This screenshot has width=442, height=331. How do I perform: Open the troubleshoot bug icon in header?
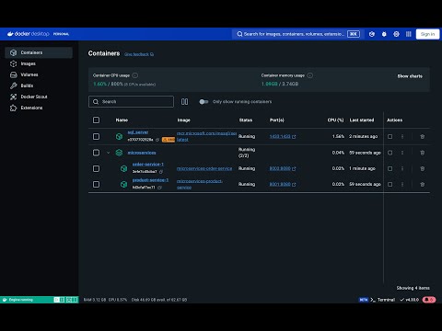point(384,34)
